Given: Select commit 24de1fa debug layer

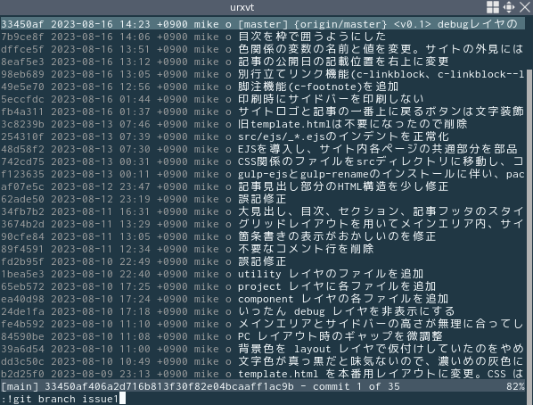Looking at the screenshot, I should click(x=262, y=311).
